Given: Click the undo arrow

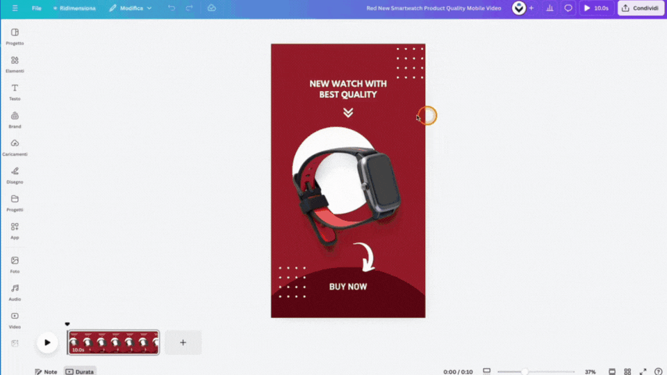Looking at the screenshot, I should click(x=172, y=8).
